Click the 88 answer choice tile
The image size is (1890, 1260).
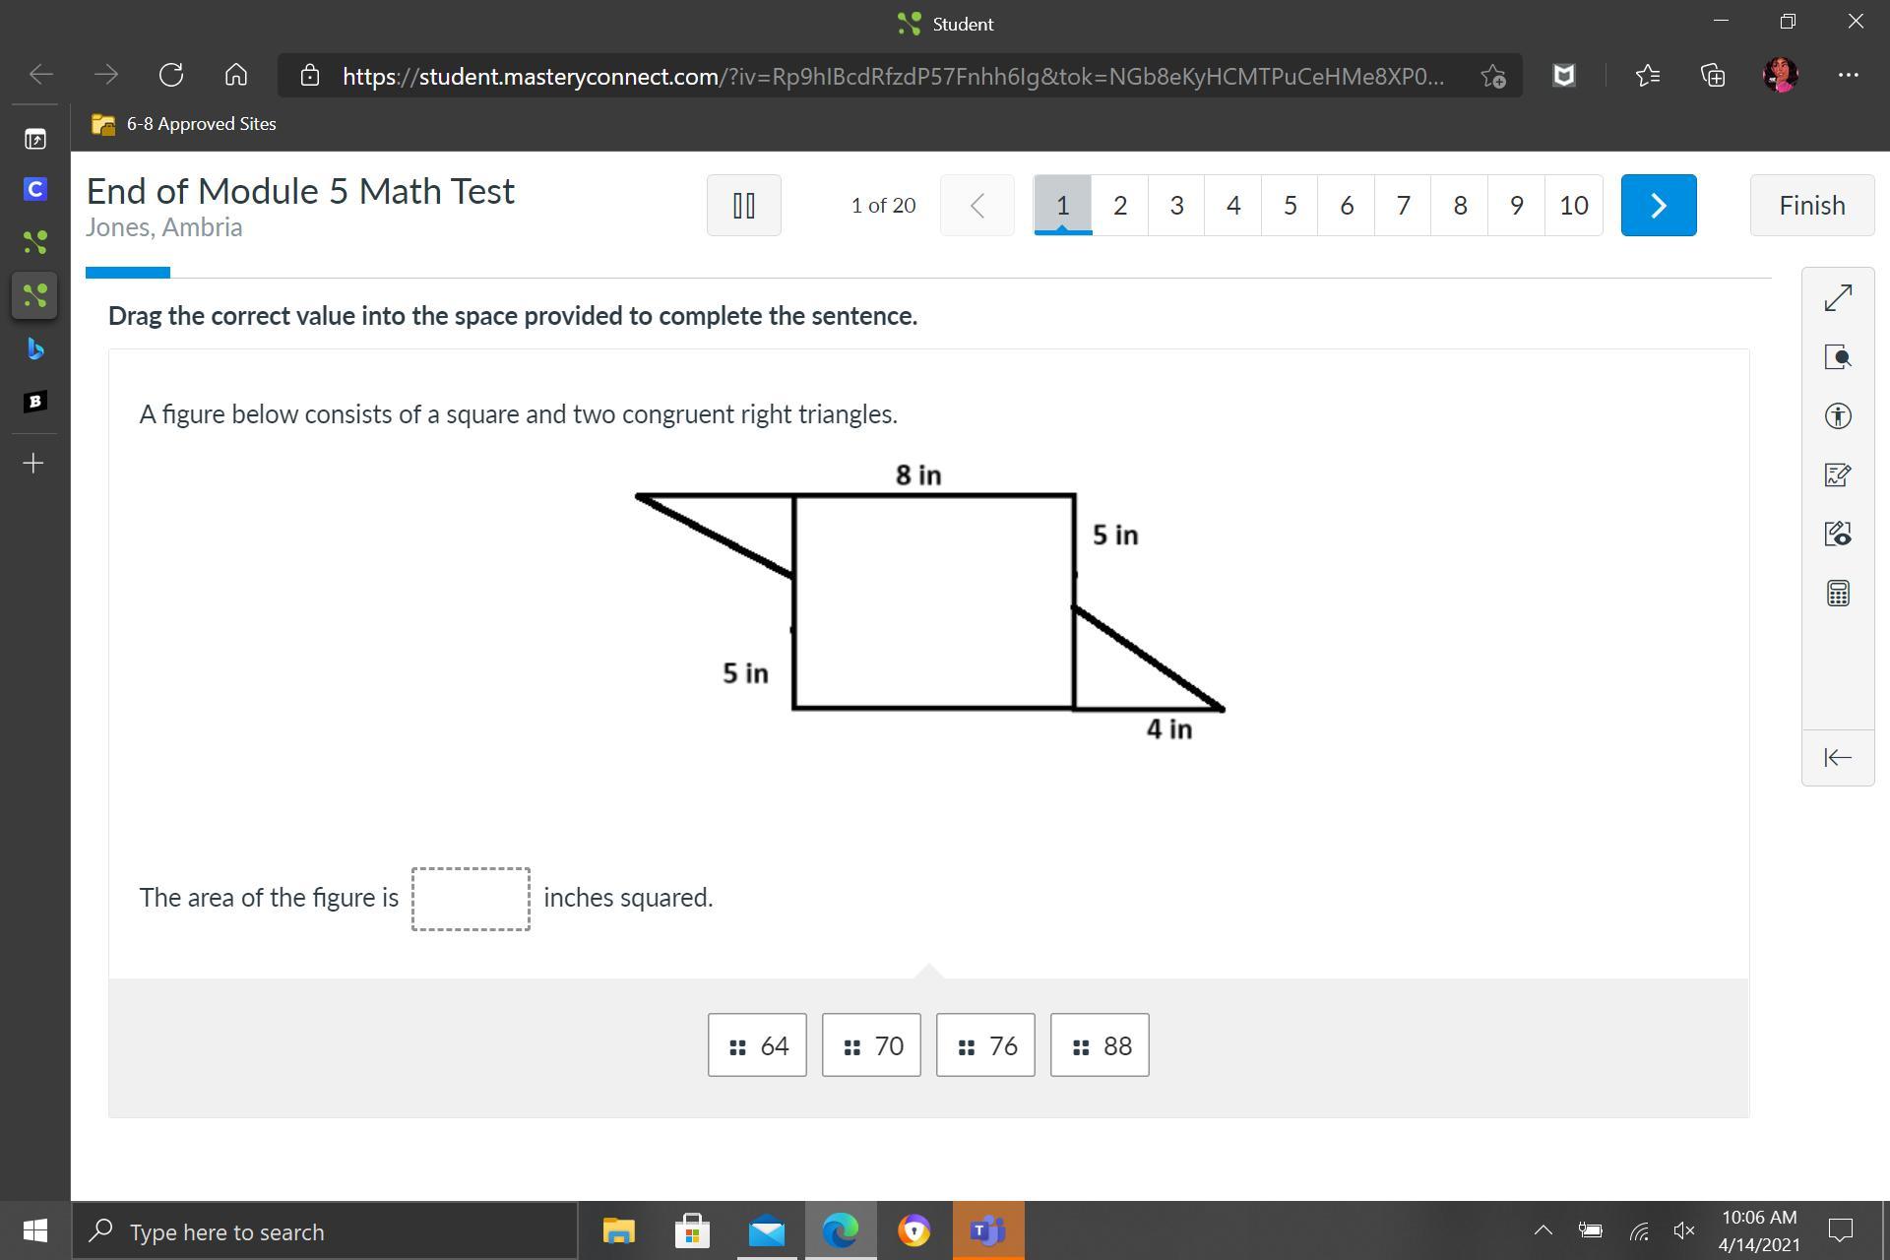pyautogui.click(x=1100, y=1045)
